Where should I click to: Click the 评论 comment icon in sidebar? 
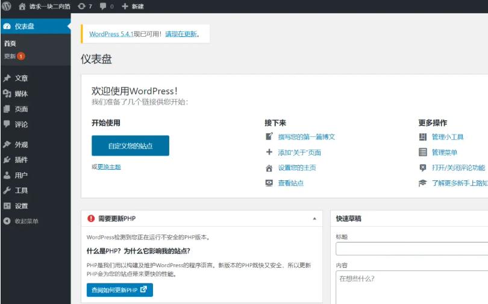[7, 124]
